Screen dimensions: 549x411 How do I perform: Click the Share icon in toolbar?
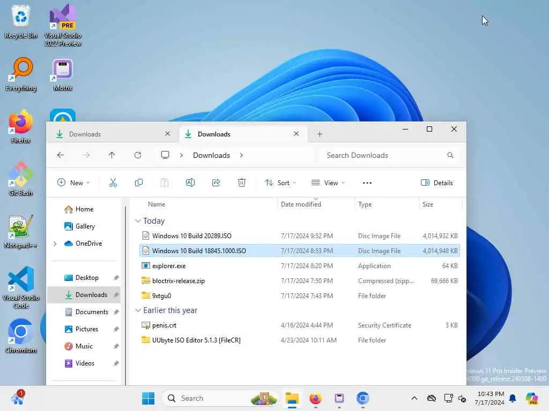pyautogui.click(x=216, y=183)
